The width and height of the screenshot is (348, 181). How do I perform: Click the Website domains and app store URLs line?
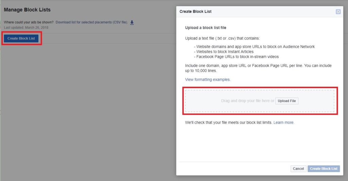pos(254,47)
